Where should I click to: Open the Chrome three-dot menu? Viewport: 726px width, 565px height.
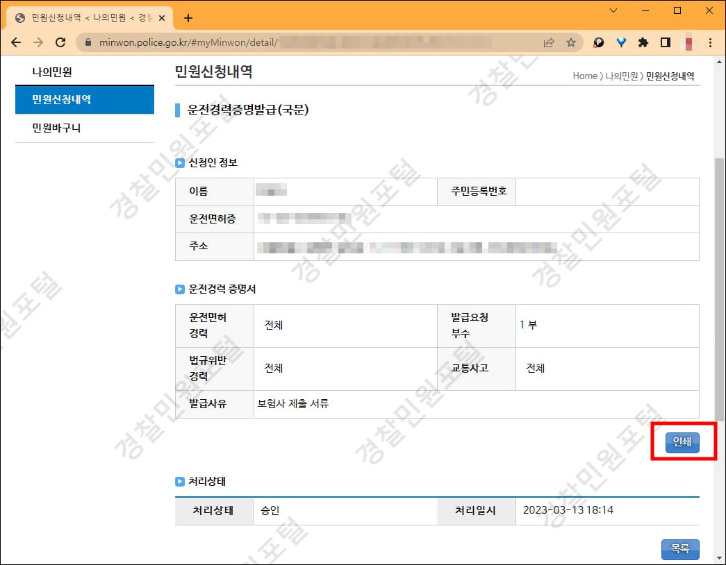point(710,42)
